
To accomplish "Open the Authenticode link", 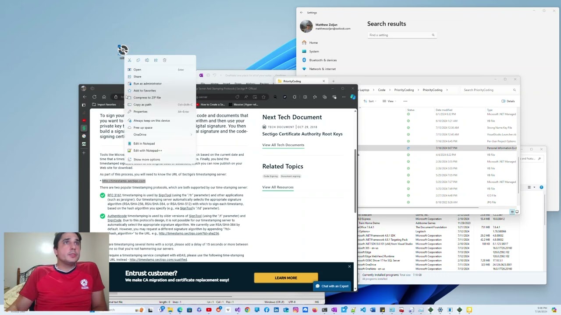I will tap(117, 216).
